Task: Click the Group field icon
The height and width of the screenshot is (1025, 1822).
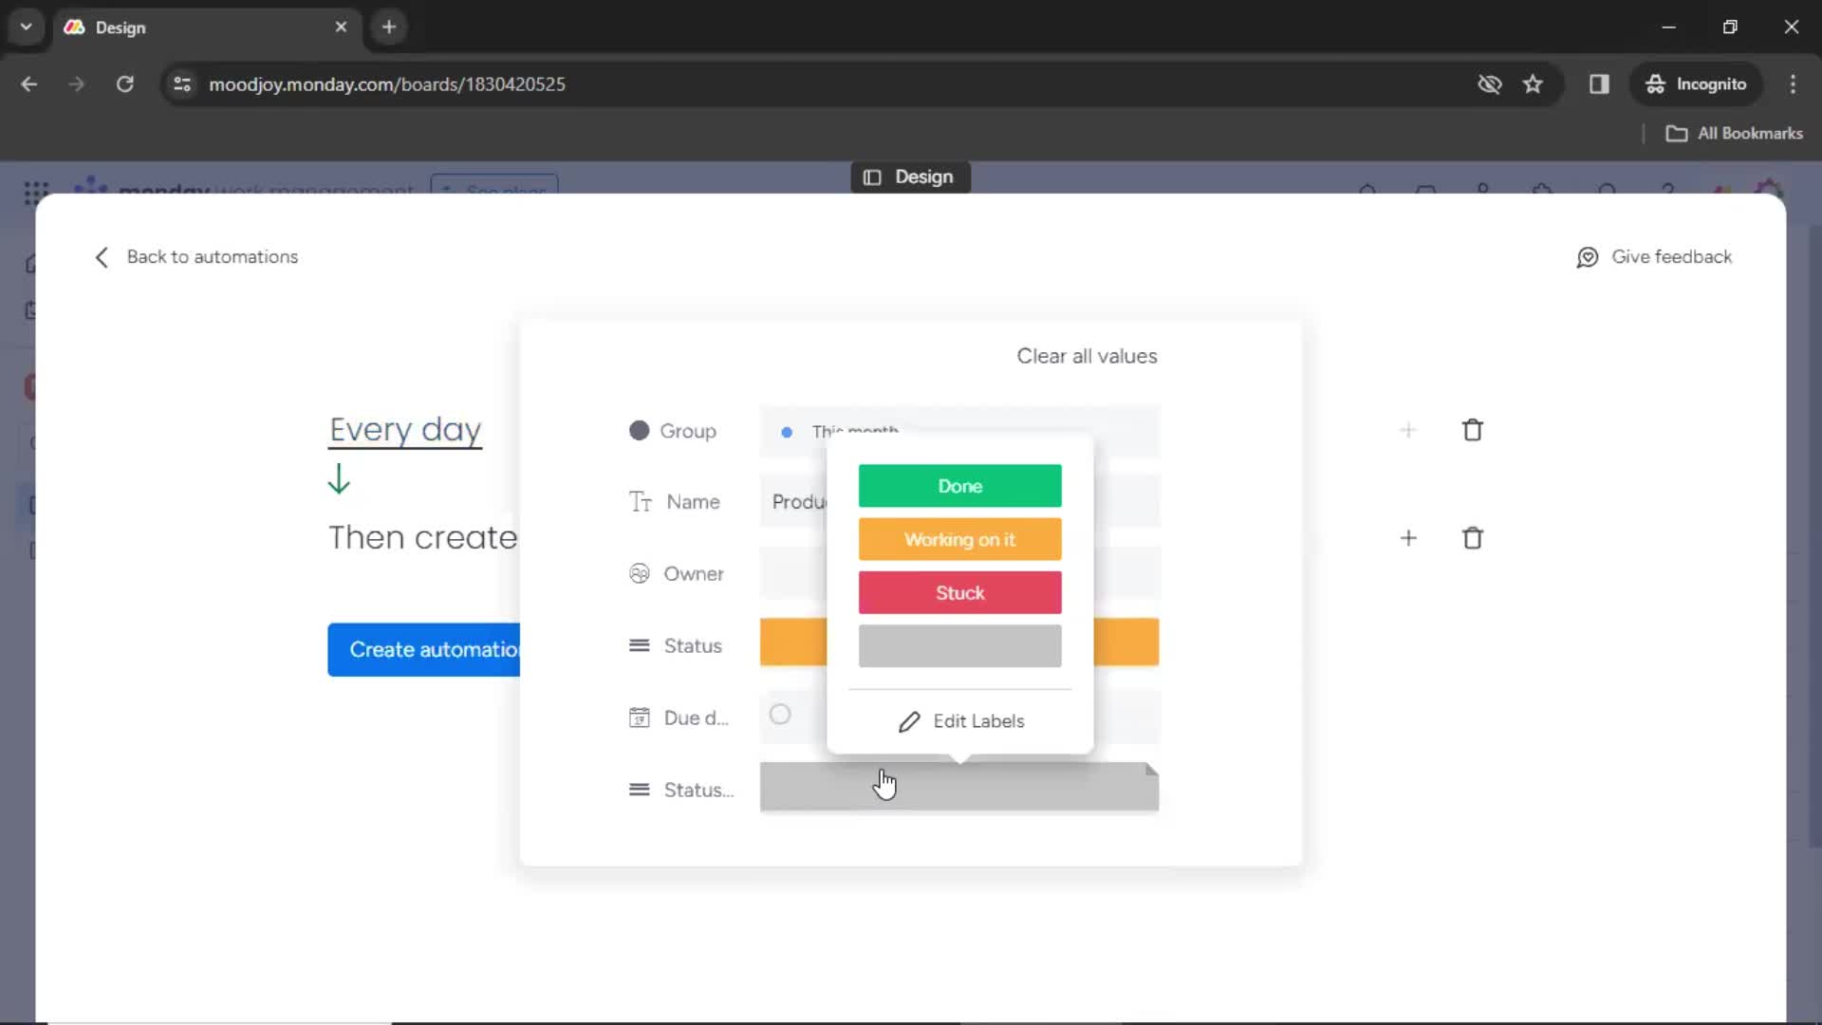Action: point(640,429)
